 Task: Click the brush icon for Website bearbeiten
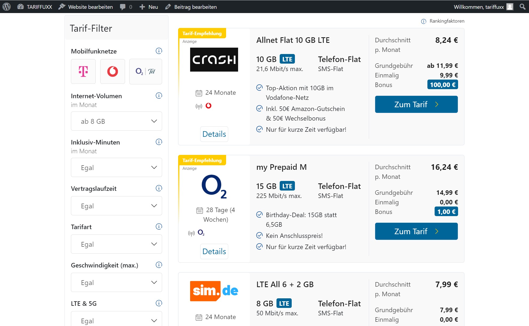62,7
